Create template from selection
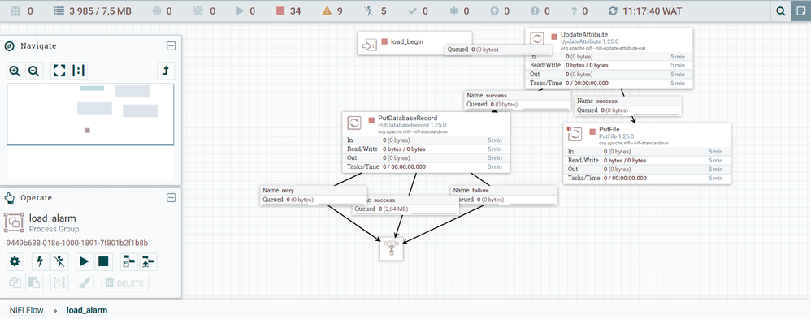The image size is (811, 319). tap(128, 262)
